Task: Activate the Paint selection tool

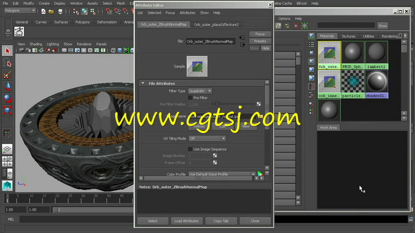Action: (x=7, y=75)
